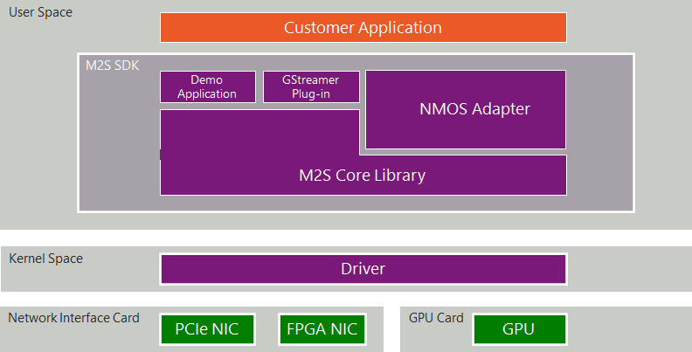Click the Kernel Space label text
This screenshot has width=692, height=352.
(x=45, y=259)
